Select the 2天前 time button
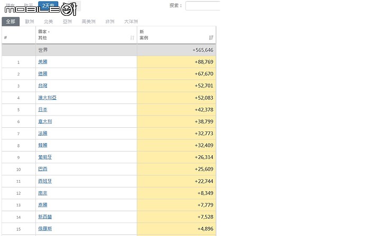This screenshot has height=236, width=381. (x=48, y=5)
